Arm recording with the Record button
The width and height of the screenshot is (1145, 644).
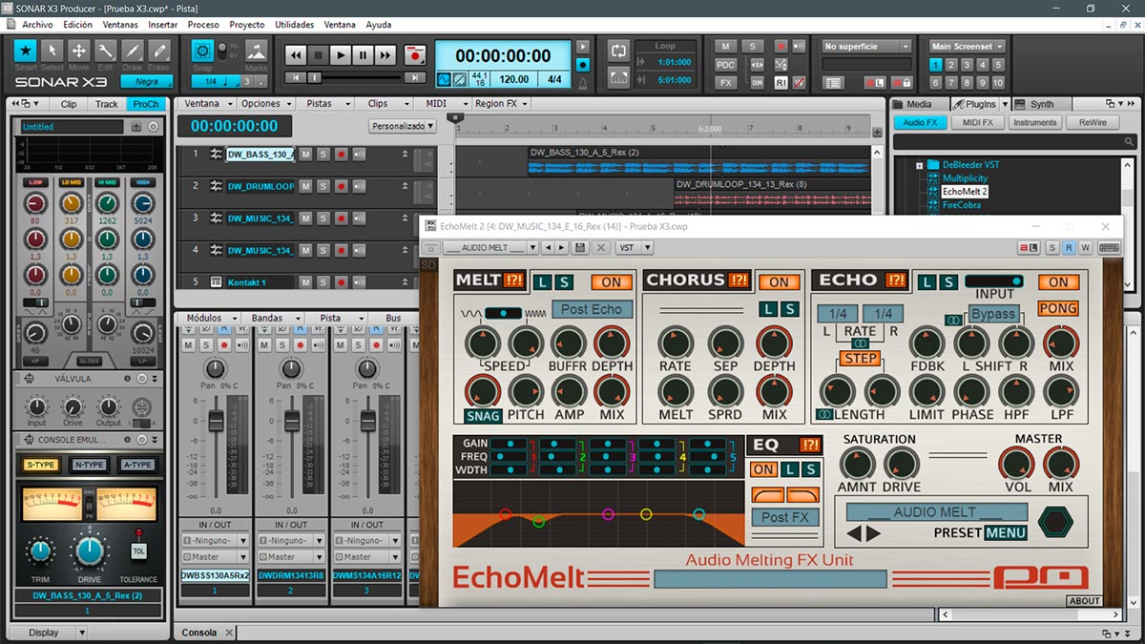tap(414, 55)
